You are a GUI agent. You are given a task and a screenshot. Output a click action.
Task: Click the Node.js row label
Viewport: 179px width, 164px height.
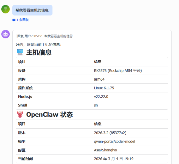[x=25, y=97]
